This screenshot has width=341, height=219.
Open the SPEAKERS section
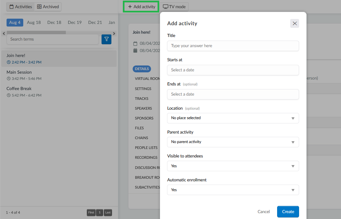tap(143, 108)
